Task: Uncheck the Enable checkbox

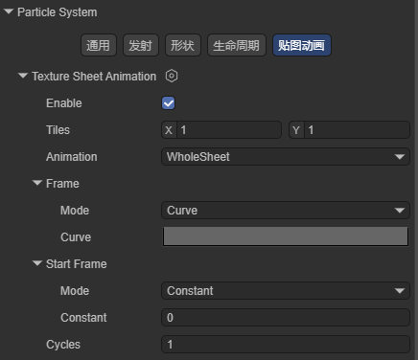Action: click(x=168, y=103)
